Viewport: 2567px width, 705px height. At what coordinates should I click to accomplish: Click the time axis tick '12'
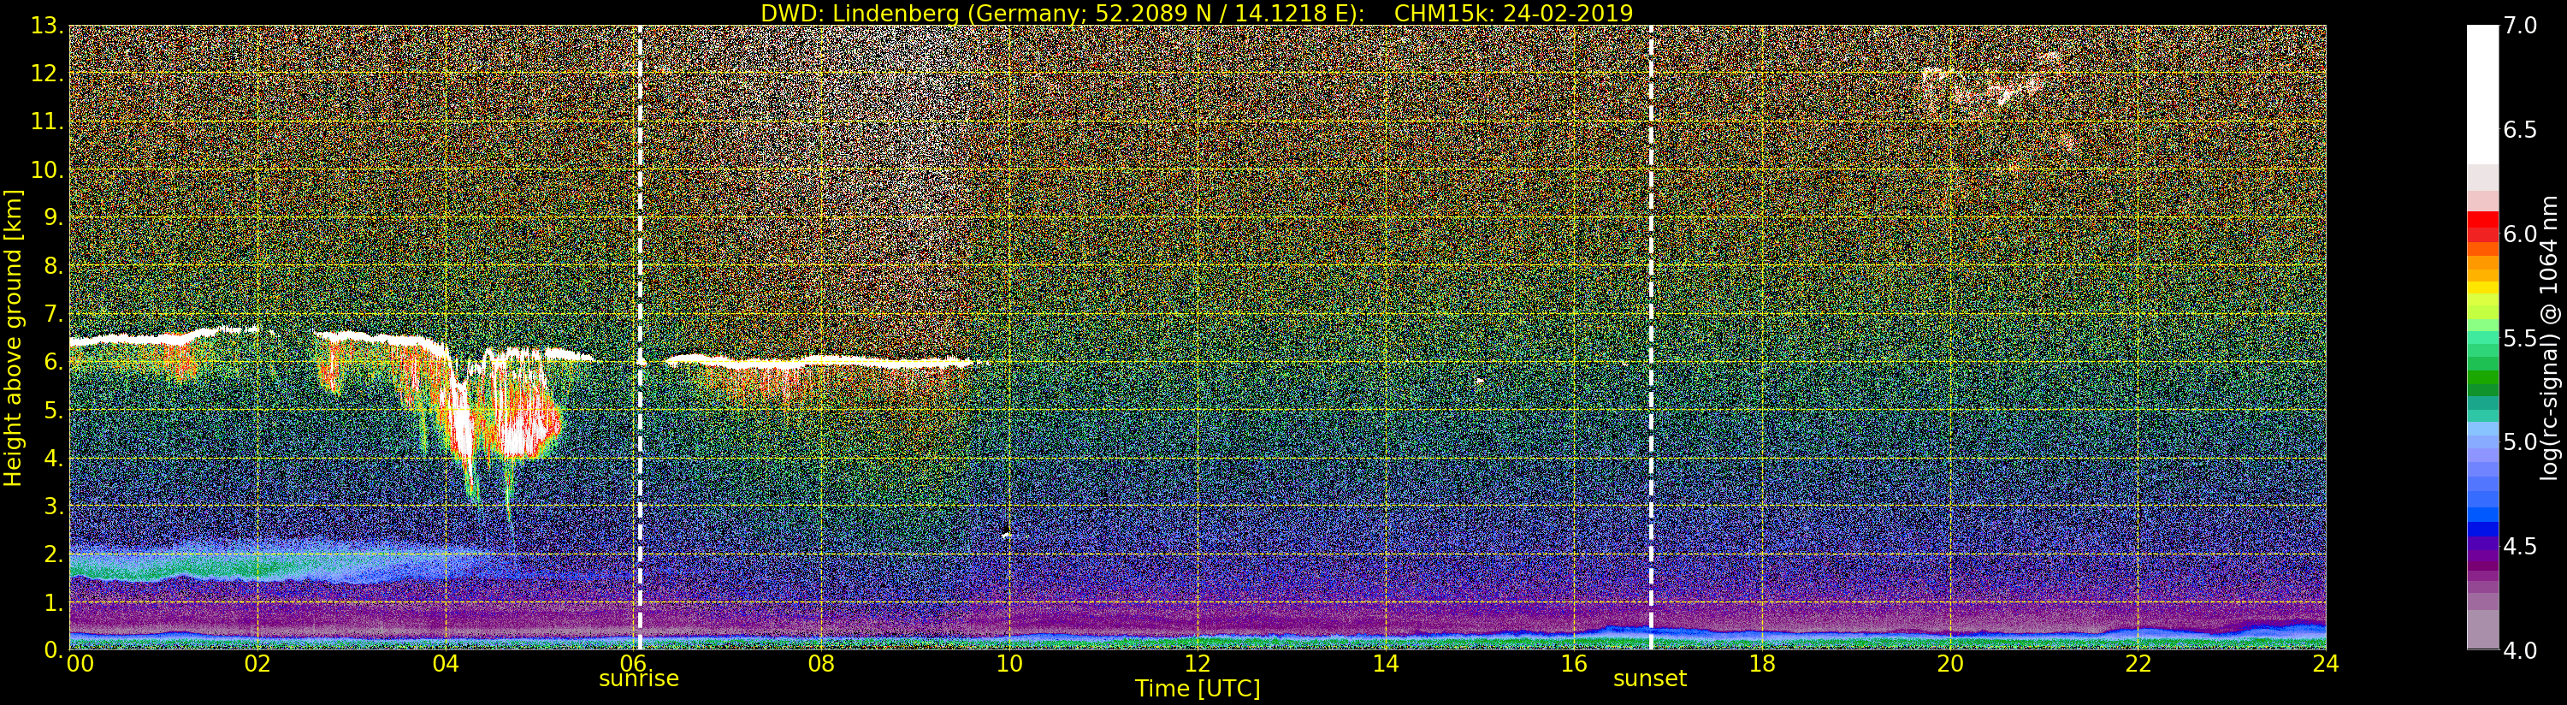click(1198, 664)
